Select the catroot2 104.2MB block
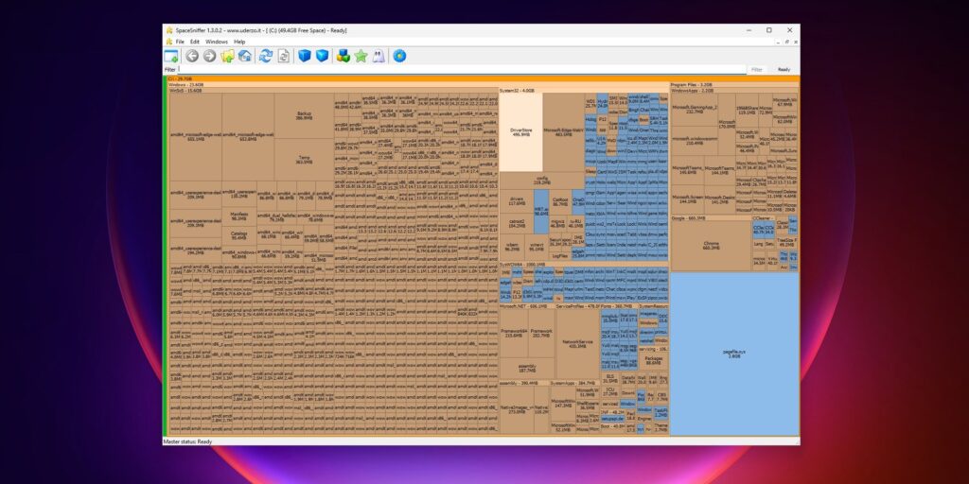This screenshot has height=484, width=969. coord(516,223)
